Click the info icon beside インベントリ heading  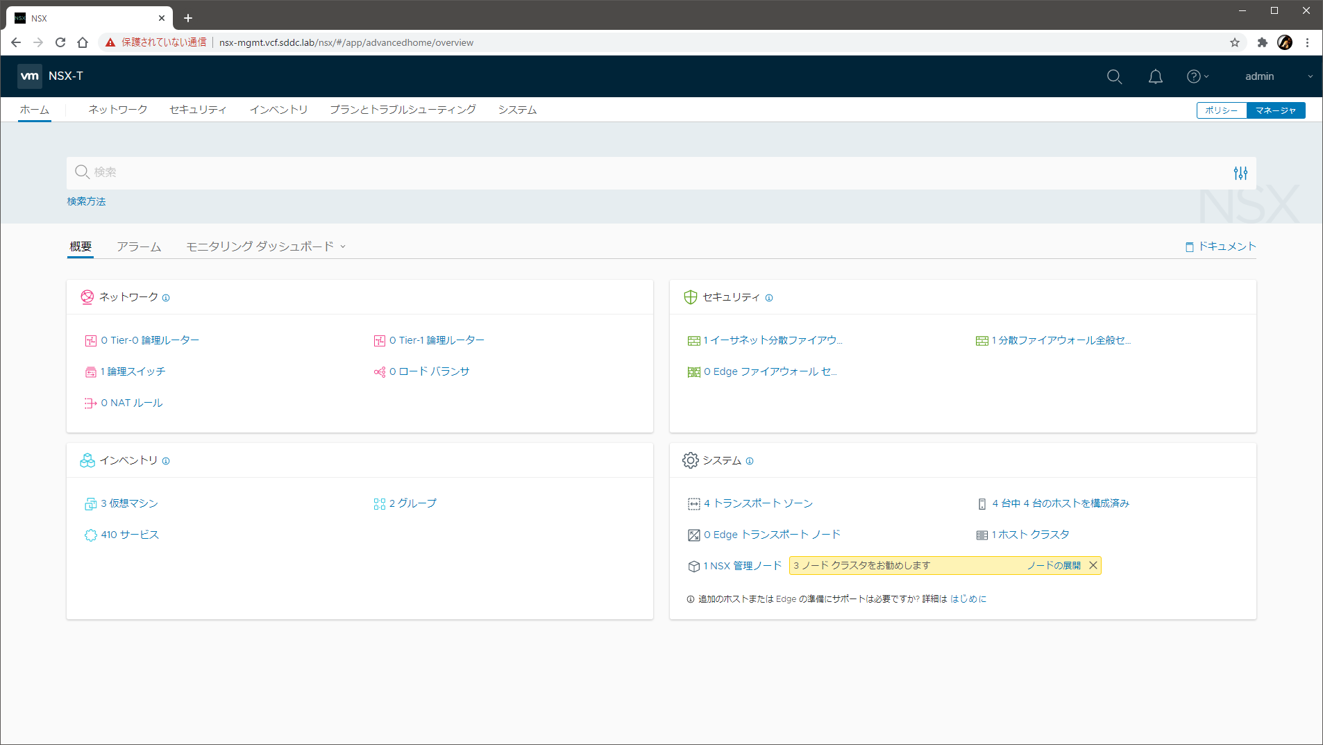[166, 461]
